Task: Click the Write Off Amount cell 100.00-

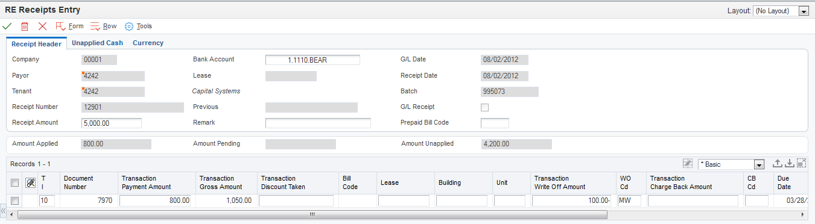Action: point(572,201)
